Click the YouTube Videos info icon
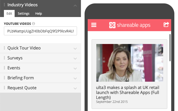The height and width of the screenshot is (111, 178). tap(33, 24)
